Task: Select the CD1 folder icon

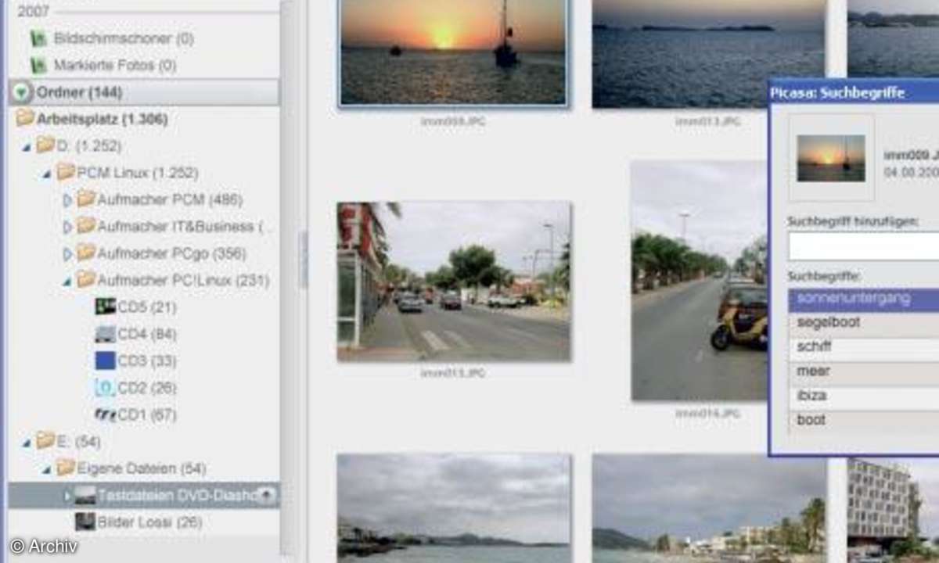Action: point(105,414)
